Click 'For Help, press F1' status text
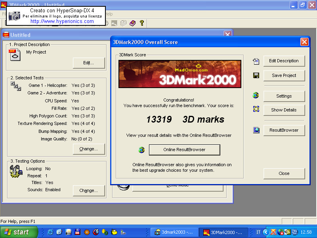This screenshot has height=238, width=317. pos(18,221)
